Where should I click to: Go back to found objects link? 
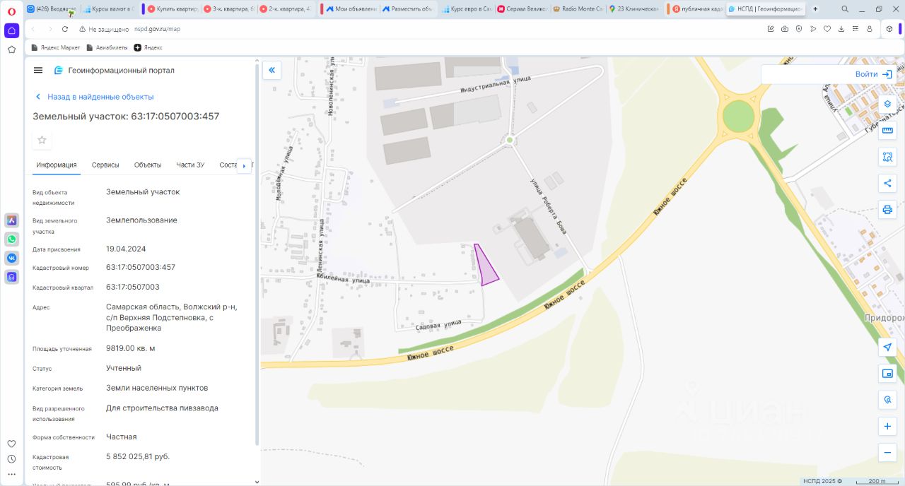pos(95,97)
